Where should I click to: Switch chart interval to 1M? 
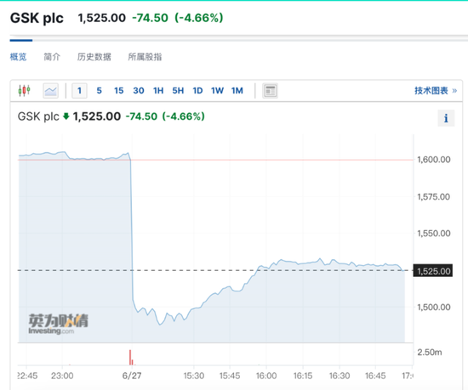coord(237,91)
